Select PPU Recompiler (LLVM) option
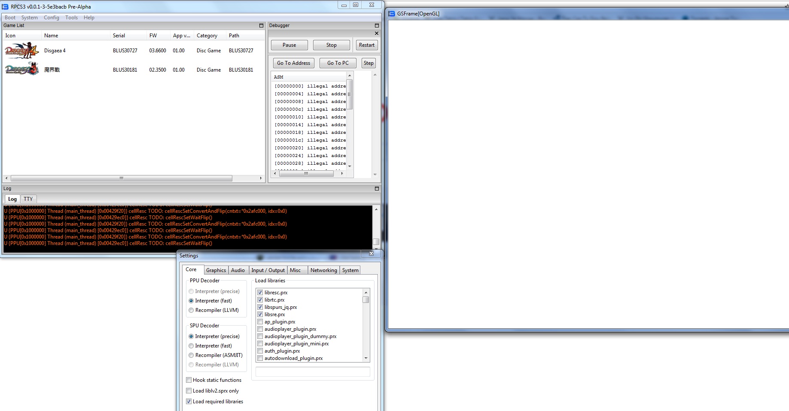The image size is (789, 411). pos(191,310)
